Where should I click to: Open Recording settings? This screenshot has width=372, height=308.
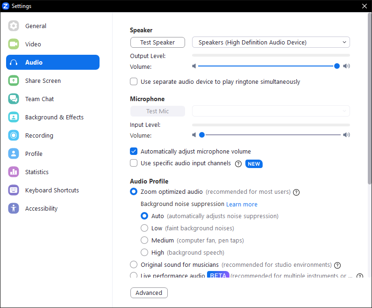click(x=53, y=135)
